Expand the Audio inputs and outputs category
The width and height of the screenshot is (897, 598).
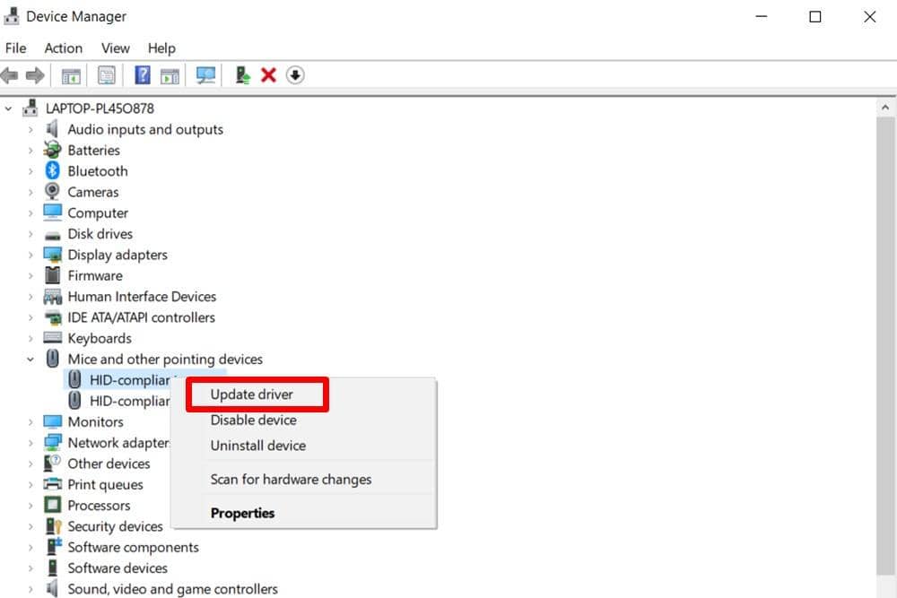30,129
